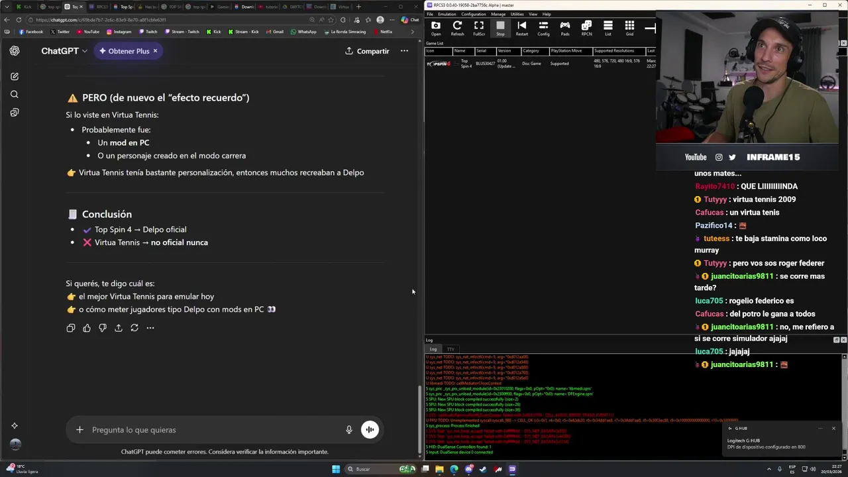Open search chats icon in ChatGPT sidebar
The width and height of the screenshot is (848, 477).
coord(15,94)
